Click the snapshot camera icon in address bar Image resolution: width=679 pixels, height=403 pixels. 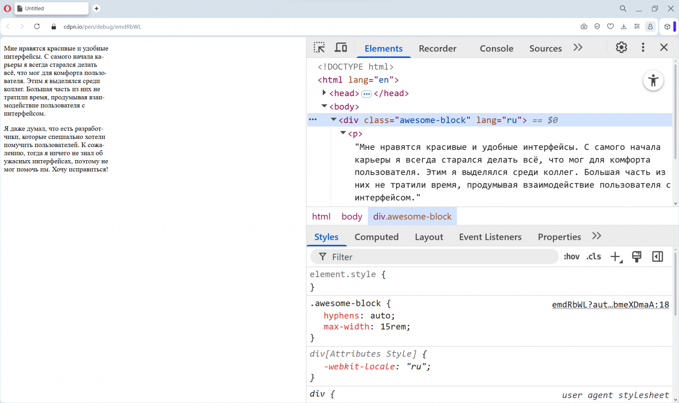[584, 27]
